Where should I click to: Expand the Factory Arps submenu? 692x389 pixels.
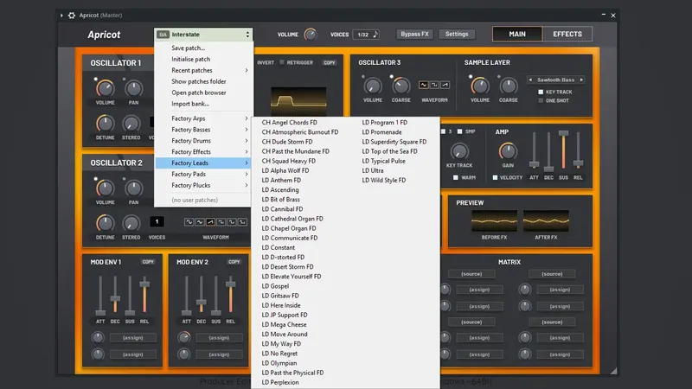(203, 118)
